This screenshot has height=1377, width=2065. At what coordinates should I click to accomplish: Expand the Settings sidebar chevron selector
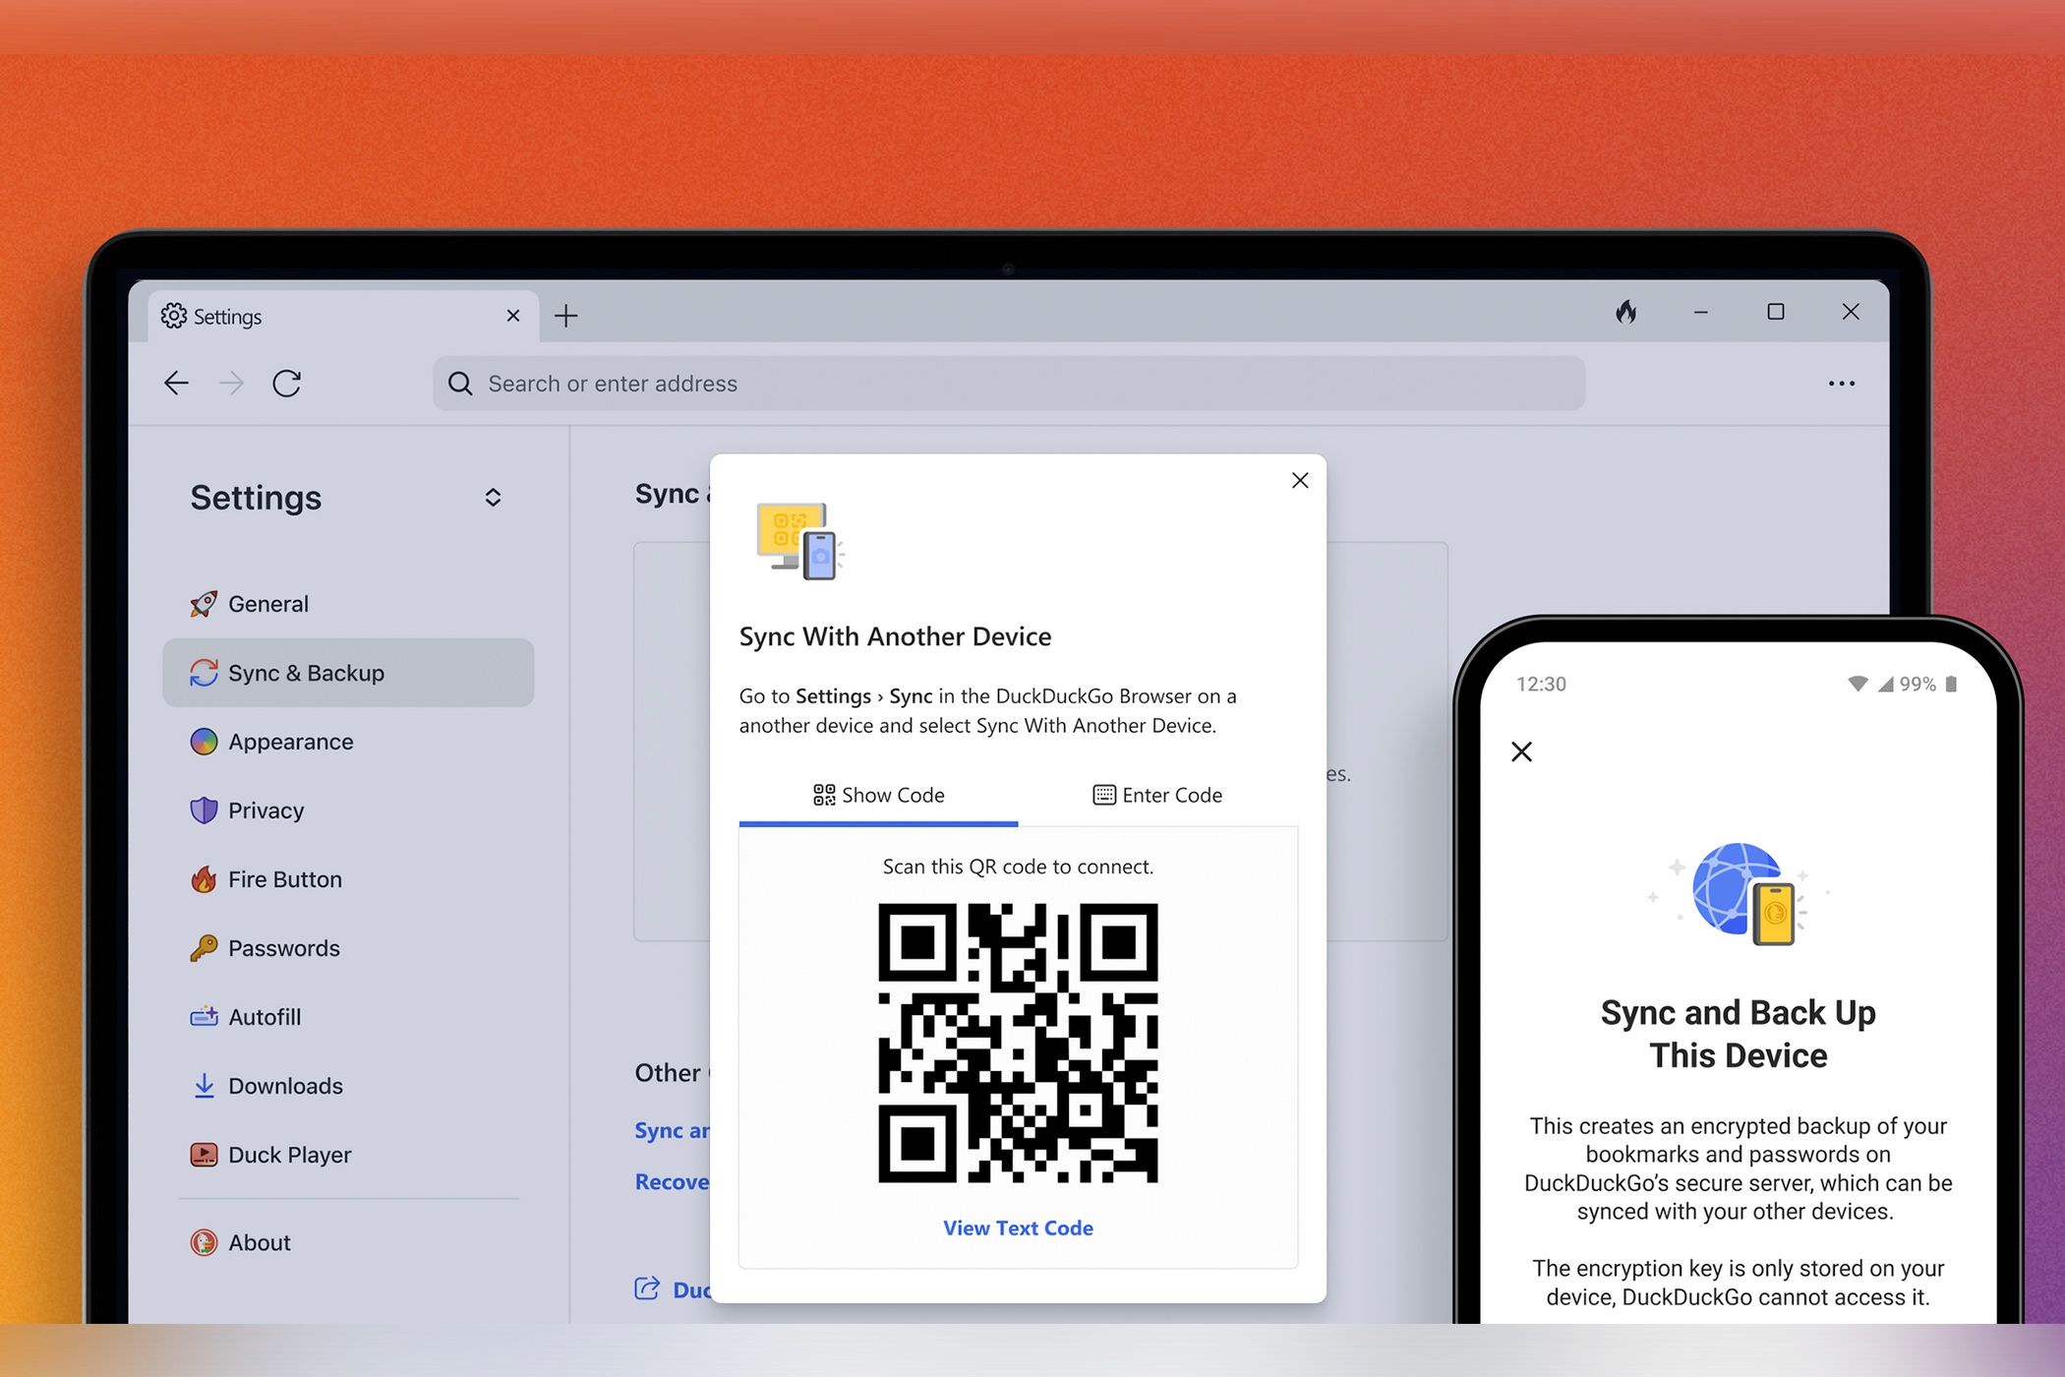493,497
